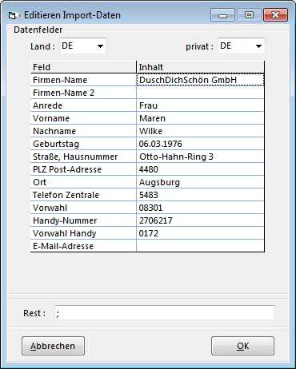This screenshot has height=369, width=296.
Task: Click the Geburtstag field label
Action: point(83,144)
